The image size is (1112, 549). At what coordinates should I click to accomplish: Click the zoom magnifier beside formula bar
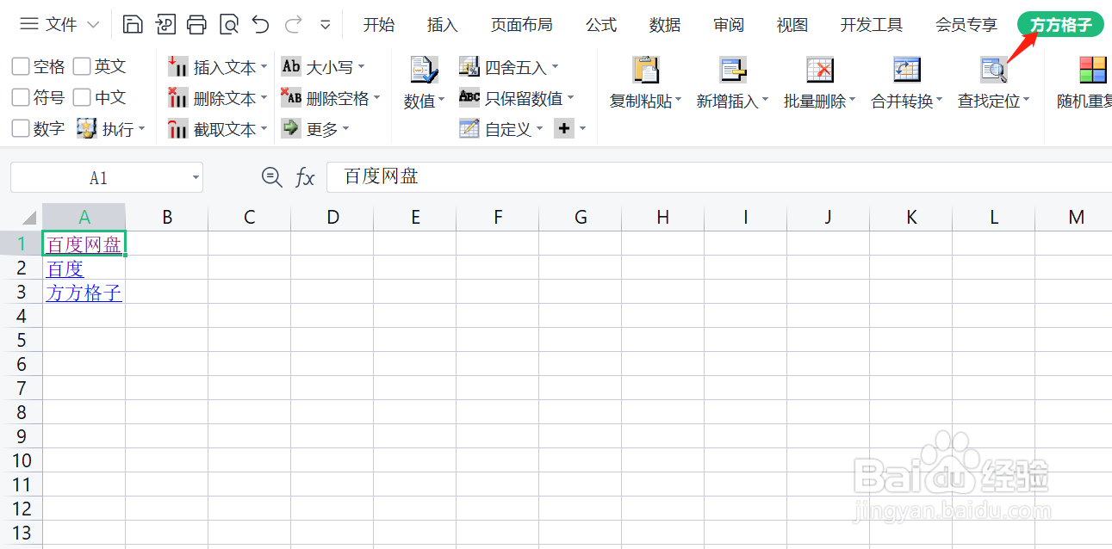[x=272, y=177]
